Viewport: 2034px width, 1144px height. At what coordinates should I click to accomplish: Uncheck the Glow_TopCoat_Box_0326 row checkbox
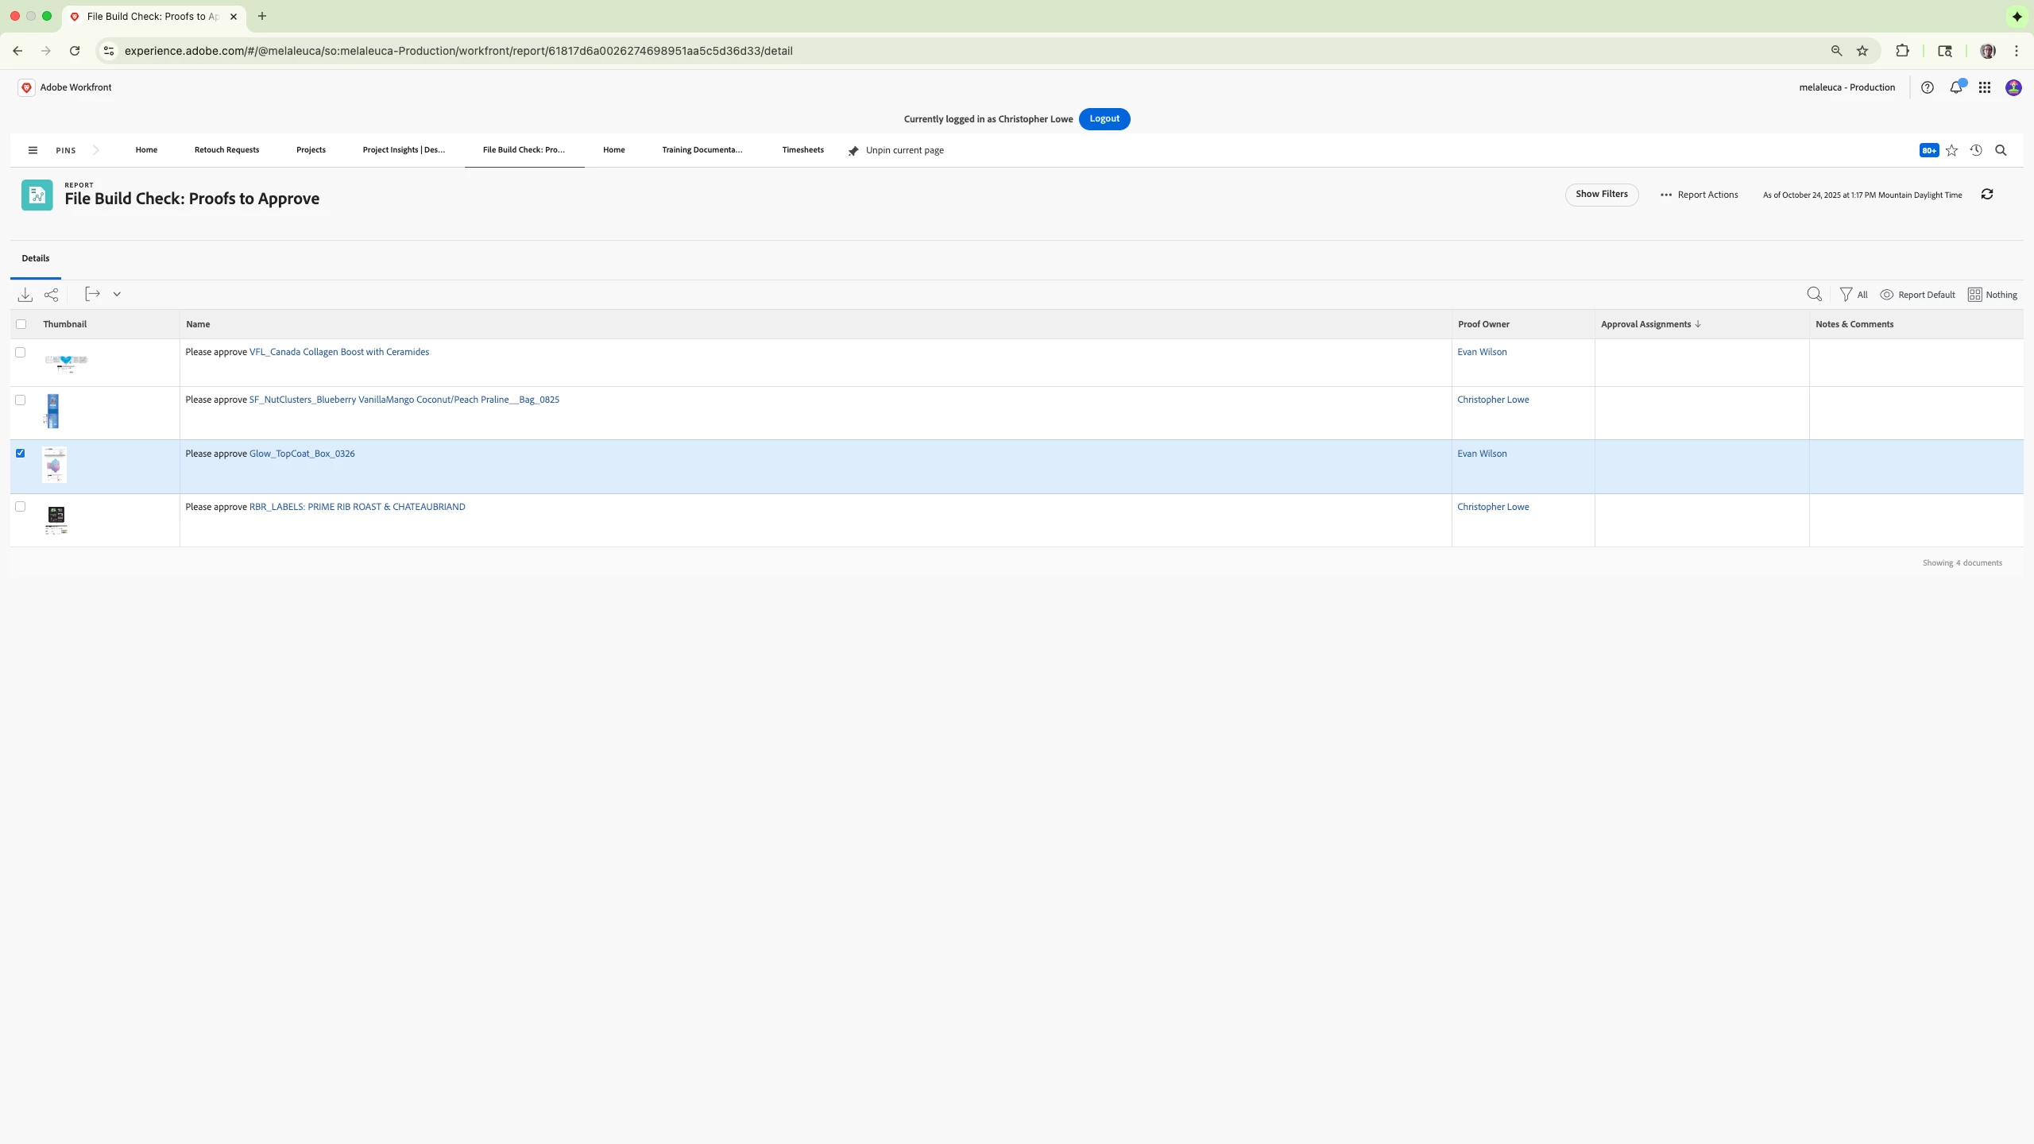tap(21, 454)
